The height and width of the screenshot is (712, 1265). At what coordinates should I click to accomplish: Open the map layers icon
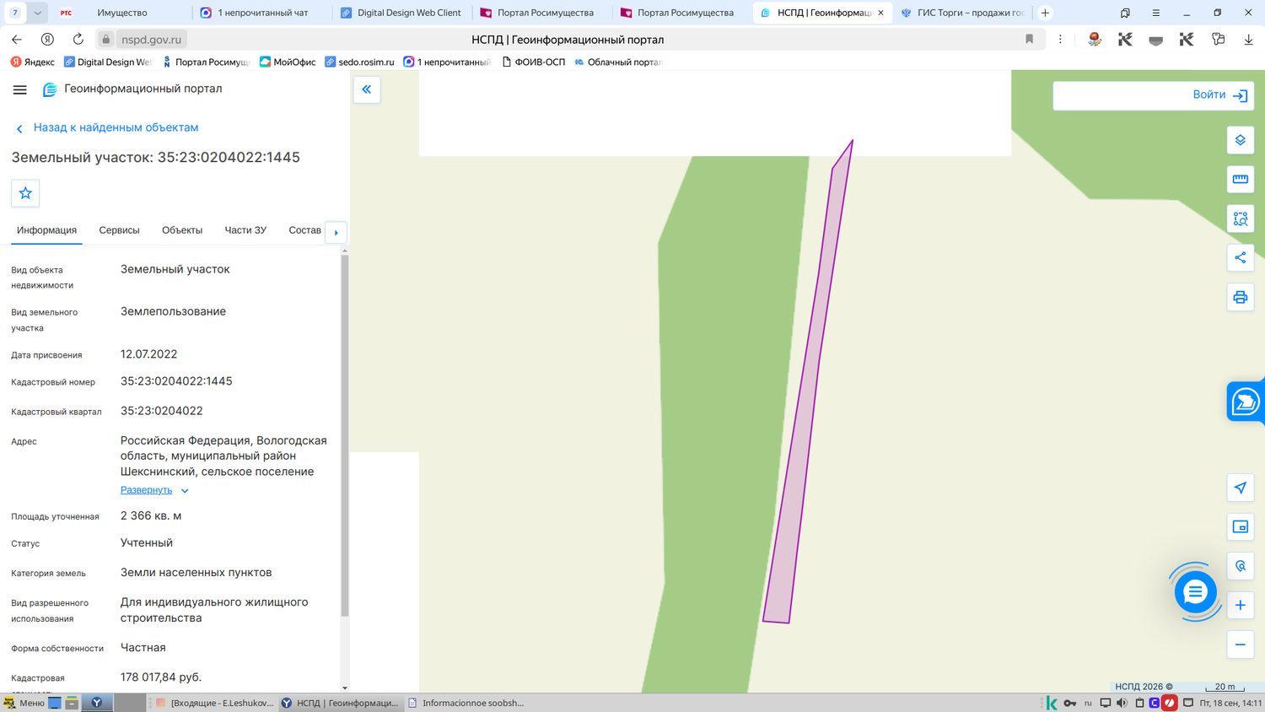click(x=1240, y=140)
